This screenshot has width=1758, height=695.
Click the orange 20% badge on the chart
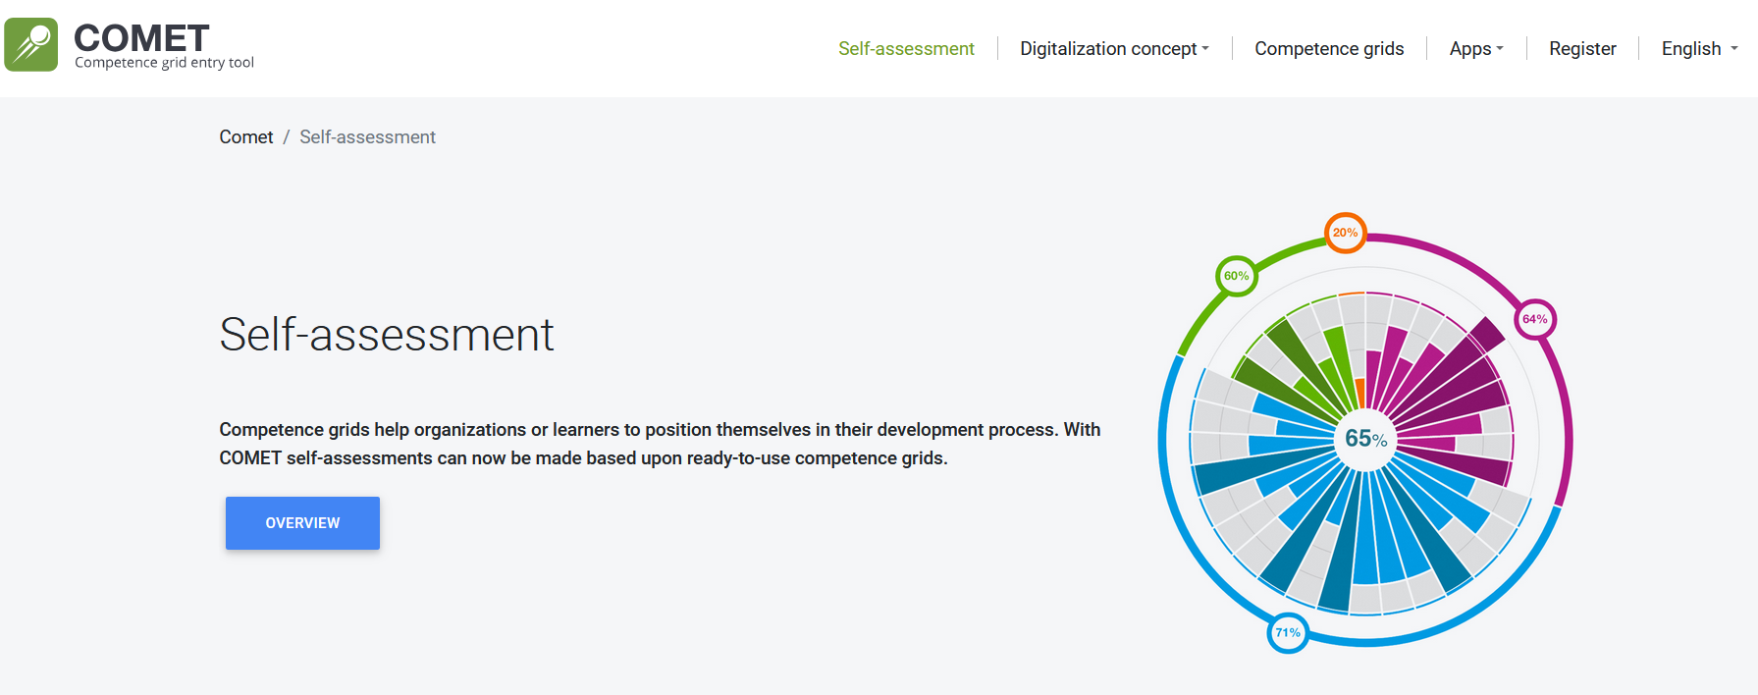pos(1345,233)
